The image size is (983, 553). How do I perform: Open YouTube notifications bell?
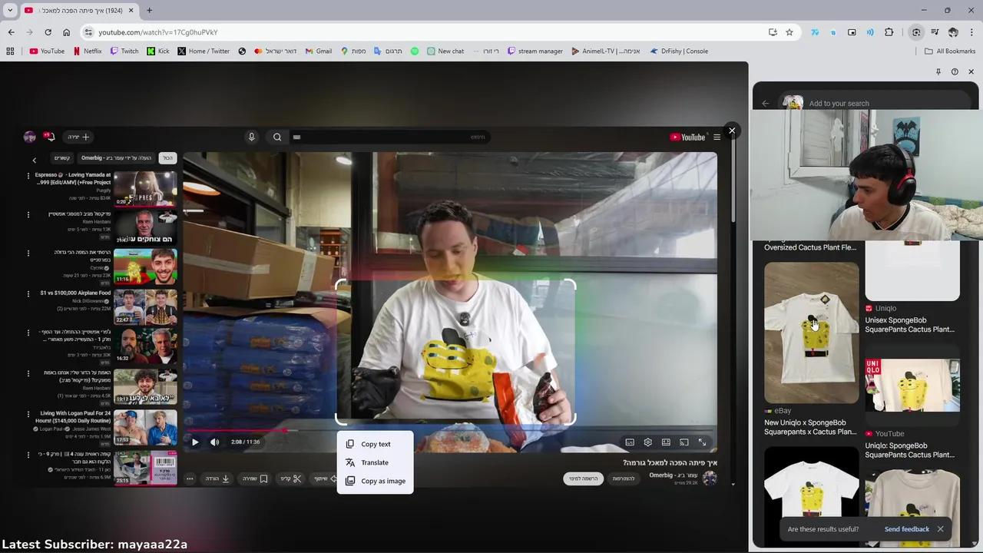coord(51,137)
